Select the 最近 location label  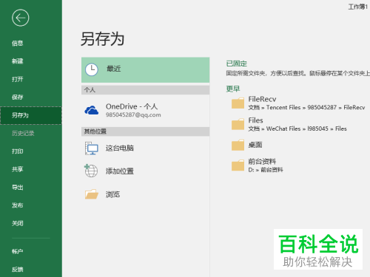tap(114, 69)
